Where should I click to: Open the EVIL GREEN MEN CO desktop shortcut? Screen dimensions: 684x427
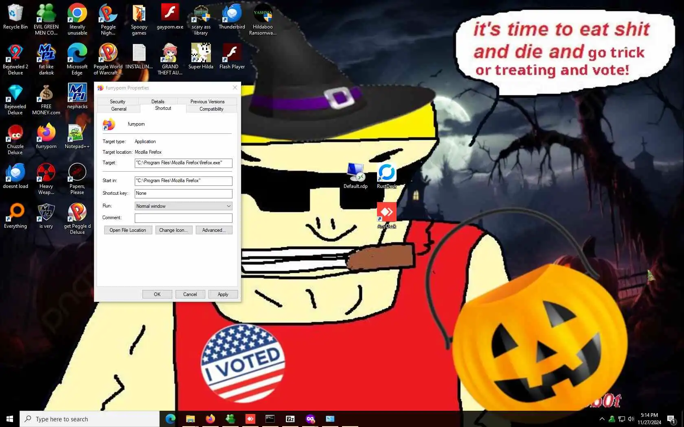click(46, 20)
